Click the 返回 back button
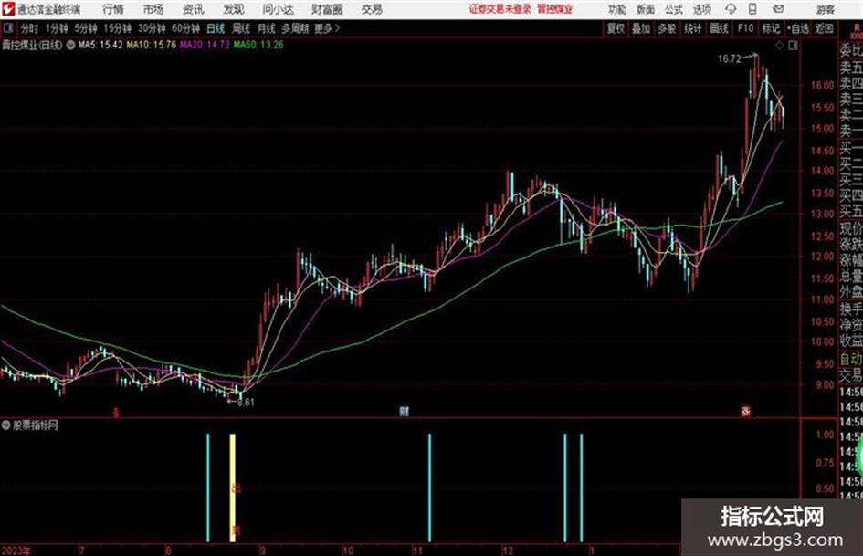 coord(824,28)
